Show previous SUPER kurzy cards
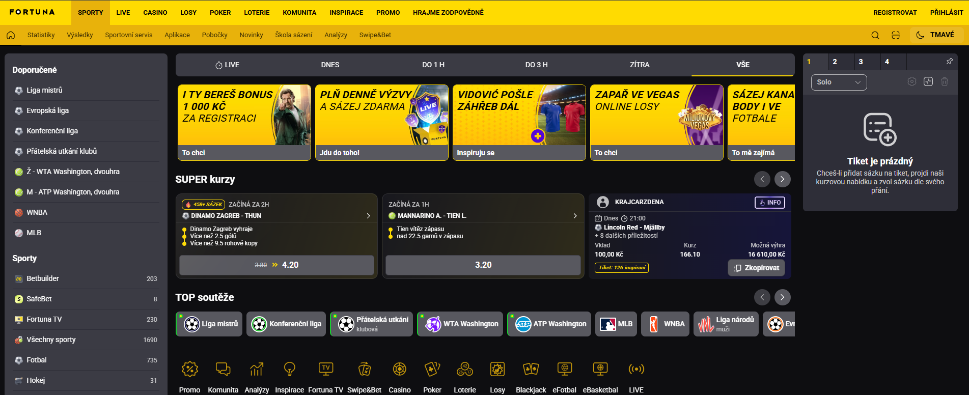969x395 pixels. 762,179
